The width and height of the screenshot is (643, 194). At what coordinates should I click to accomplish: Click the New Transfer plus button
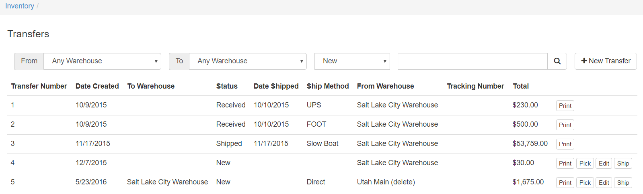(606, 61)
